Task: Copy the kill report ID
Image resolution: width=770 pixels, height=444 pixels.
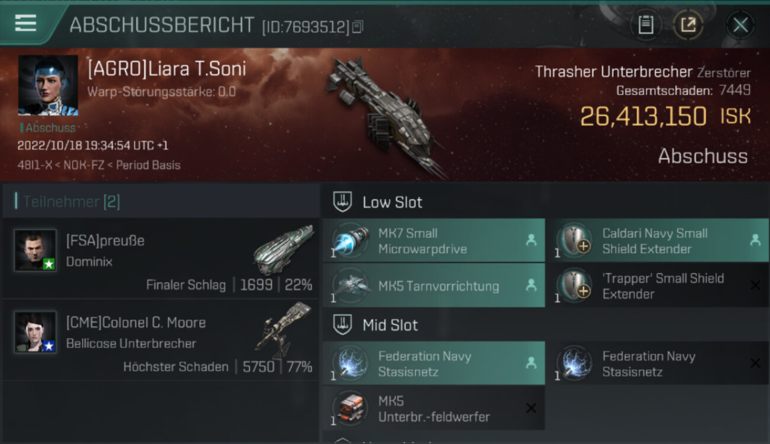Action: click(x=358, y=27)
